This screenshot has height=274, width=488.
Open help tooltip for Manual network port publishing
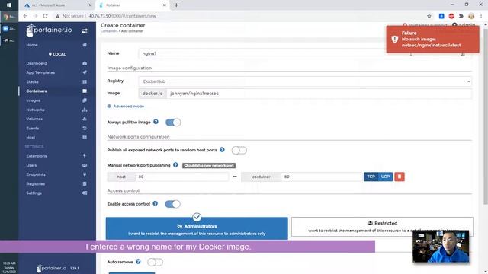(175, 164)
